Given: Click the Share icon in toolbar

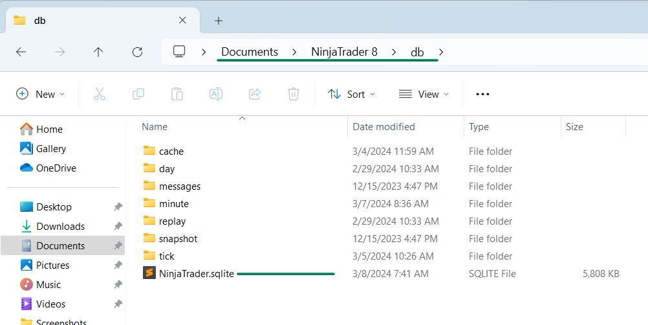Looking at the screenshot, I should tap(255, 94).
